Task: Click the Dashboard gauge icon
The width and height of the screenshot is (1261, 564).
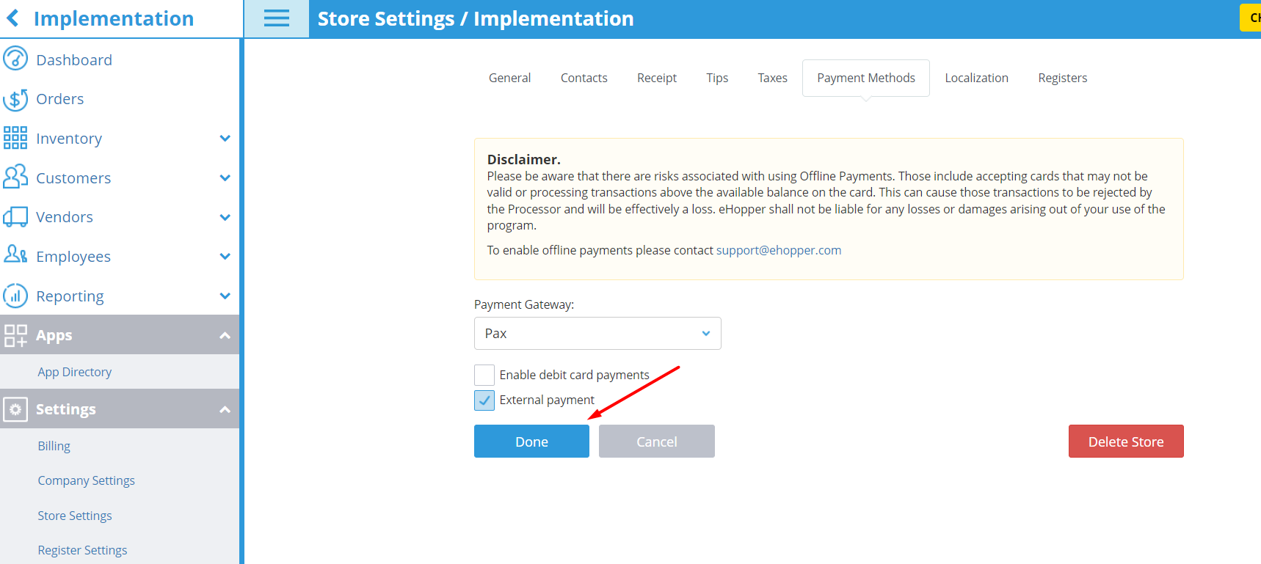Action: point(15,59)
